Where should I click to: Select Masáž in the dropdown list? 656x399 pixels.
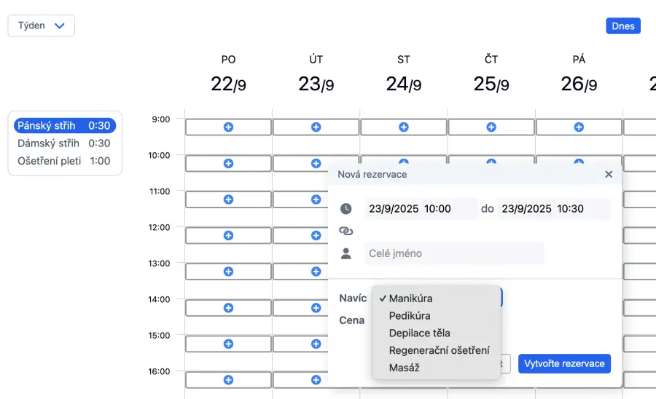click(405, 368)
